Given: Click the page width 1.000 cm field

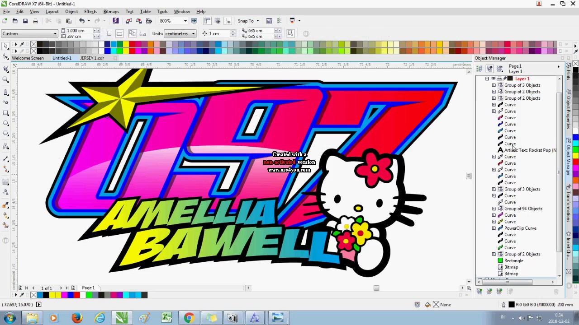Looking at the screenshot, I should tap(79, 31).
